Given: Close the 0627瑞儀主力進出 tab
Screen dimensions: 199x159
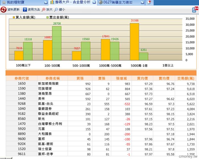Looking at the screenshot, I should tap(142, 2).
